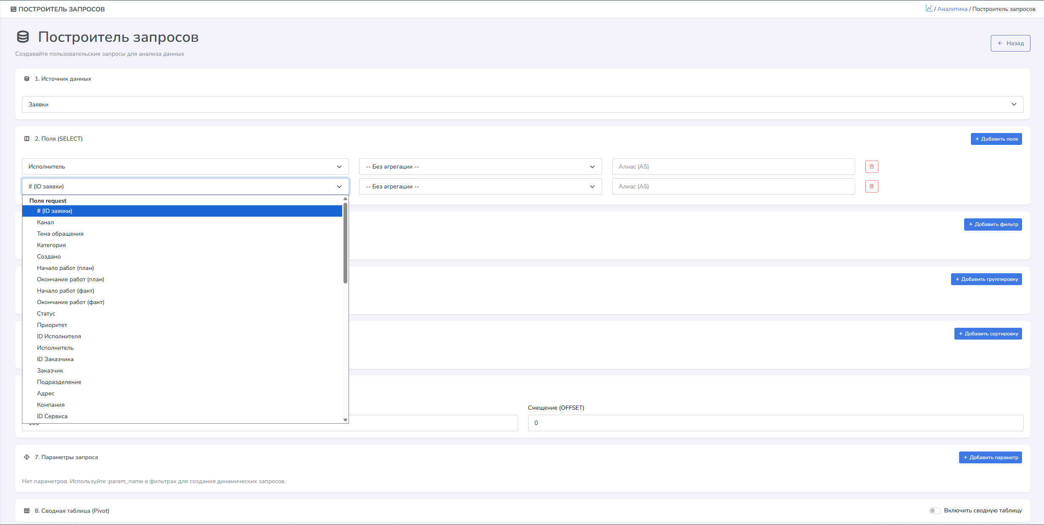The image size is (1044, 525).
Task: Enable the сводную таблицу toggle switch
Action: click(x=934, y=511)
